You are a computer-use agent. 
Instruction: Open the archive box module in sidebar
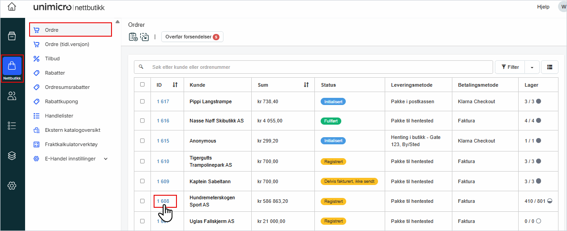pos(12,36)
